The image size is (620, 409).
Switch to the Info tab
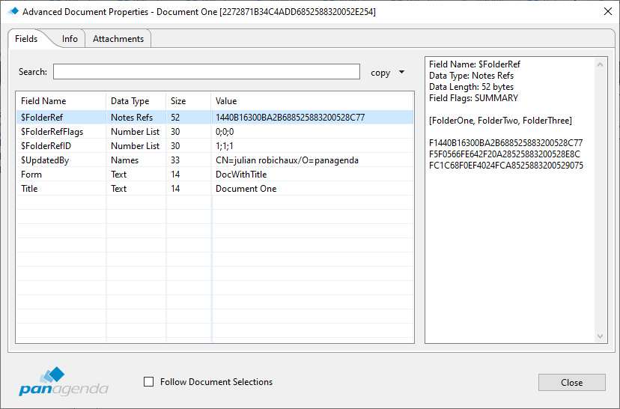[70, 39]
